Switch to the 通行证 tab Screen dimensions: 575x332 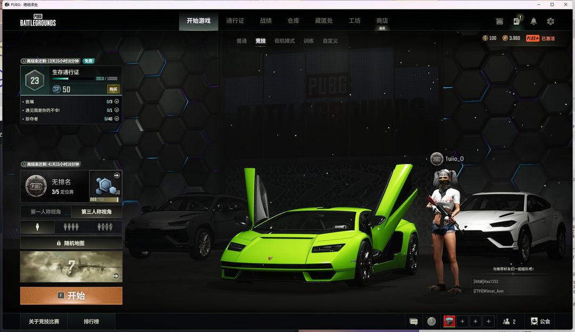pyautogui.click(x=235, y=21)
